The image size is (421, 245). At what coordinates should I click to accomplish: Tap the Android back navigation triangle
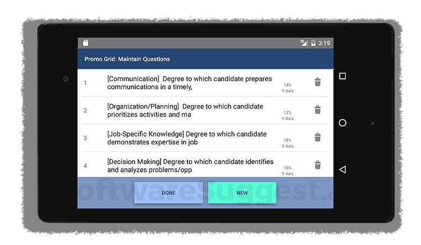[342, 169]
